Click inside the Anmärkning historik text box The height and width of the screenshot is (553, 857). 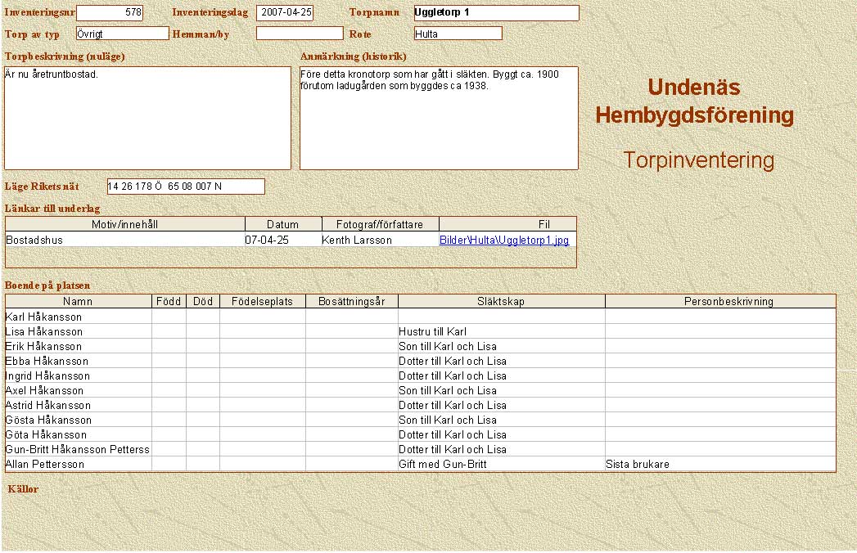[439, 118]
